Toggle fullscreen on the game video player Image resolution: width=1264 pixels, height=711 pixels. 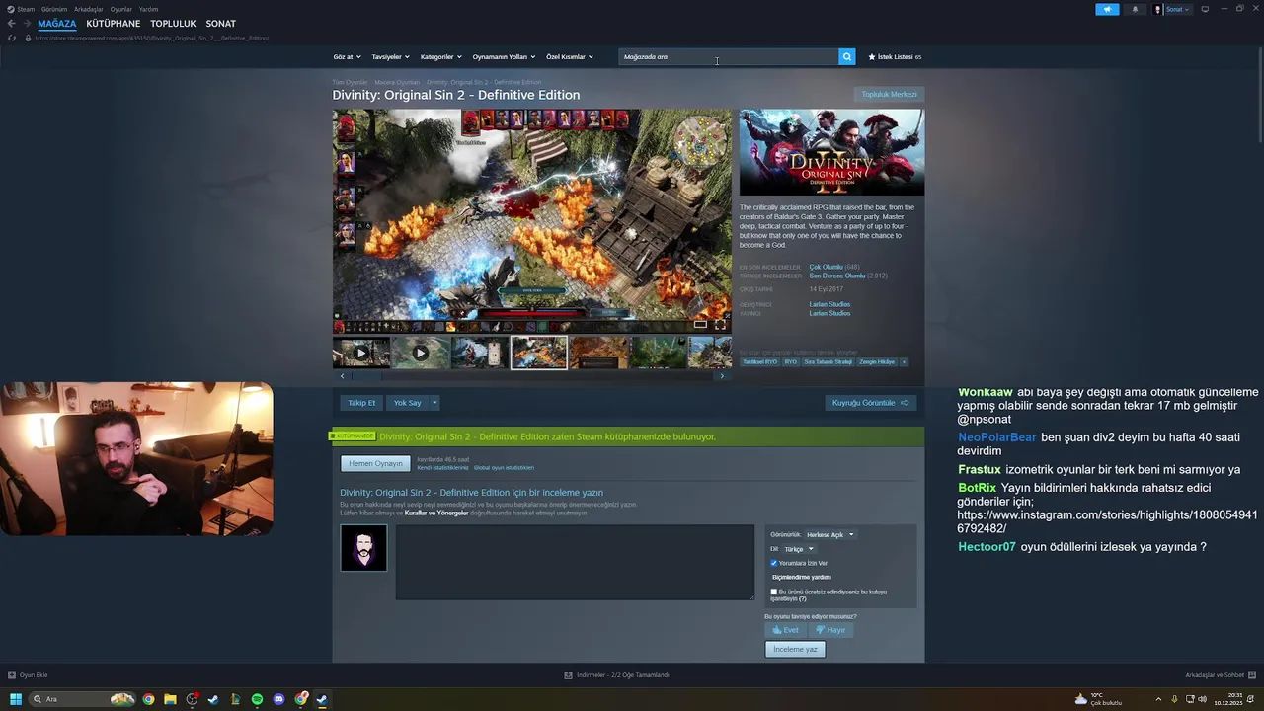tap(720, 325)
